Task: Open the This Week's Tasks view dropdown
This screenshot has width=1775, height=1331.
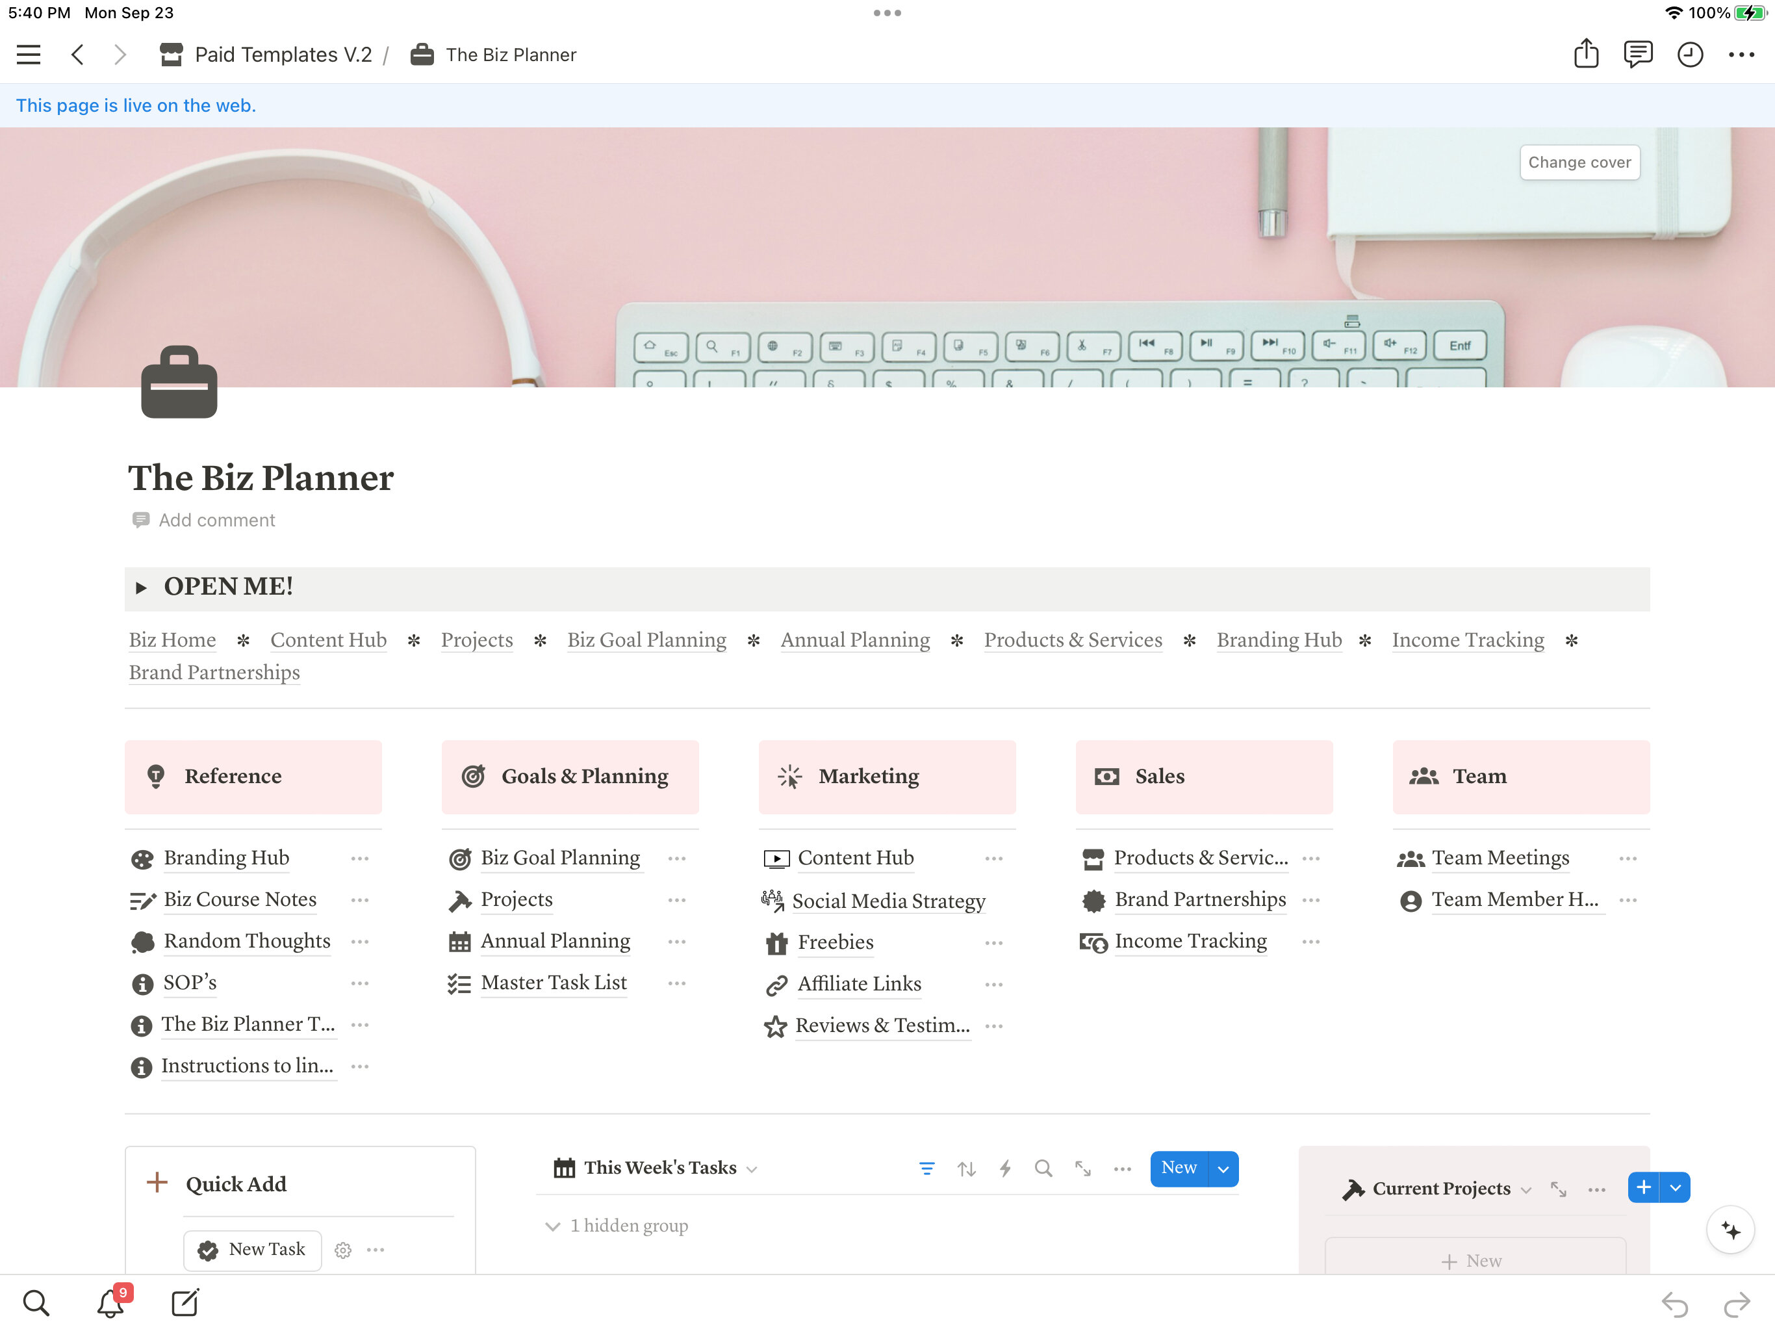Action: click(x=752, y=1169)
